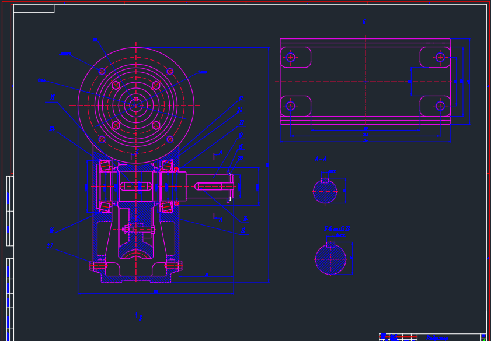Select the upper-right hex bolt on the round flange

(156, 85)
